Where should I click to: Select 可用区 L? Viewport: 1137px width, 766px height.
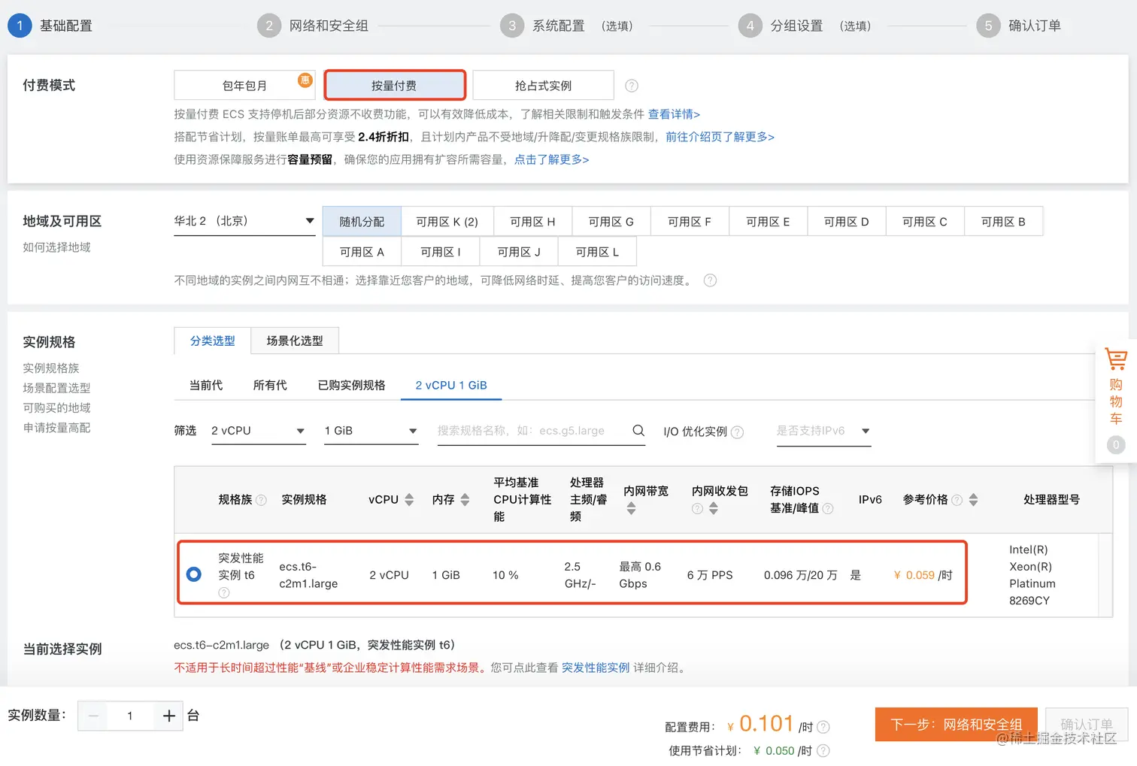pos(597,252)
